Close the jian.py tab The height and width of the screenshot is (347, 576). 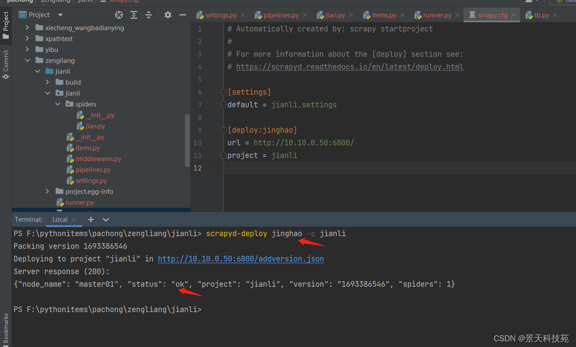pos(352,15)
